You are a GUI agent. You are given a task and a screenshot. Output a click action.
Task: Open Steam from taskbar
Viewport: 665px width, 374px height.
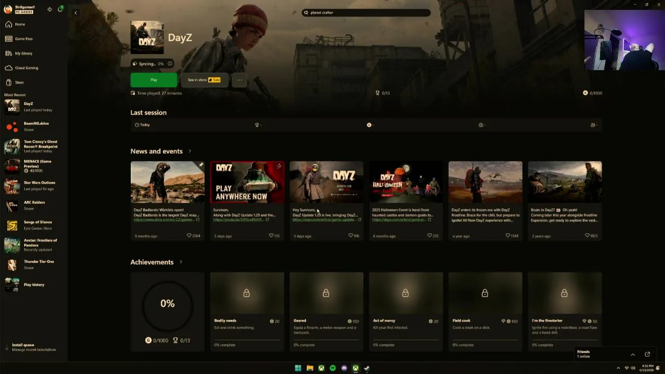(367, 368)
